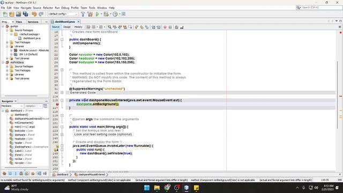Open the default config dropdown
Image resolution: width=343 pixels, height=193 pixels.
click(63, 14)
